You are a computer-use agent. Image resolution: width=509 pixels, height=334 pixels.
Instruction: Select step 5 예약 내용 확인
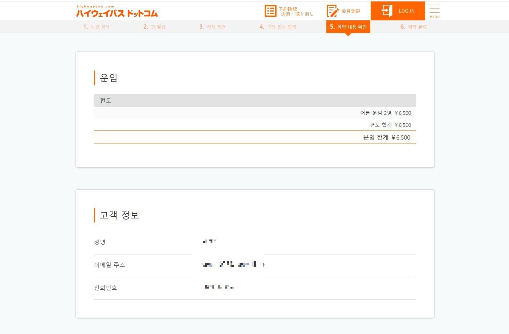[x=348, y=27]
